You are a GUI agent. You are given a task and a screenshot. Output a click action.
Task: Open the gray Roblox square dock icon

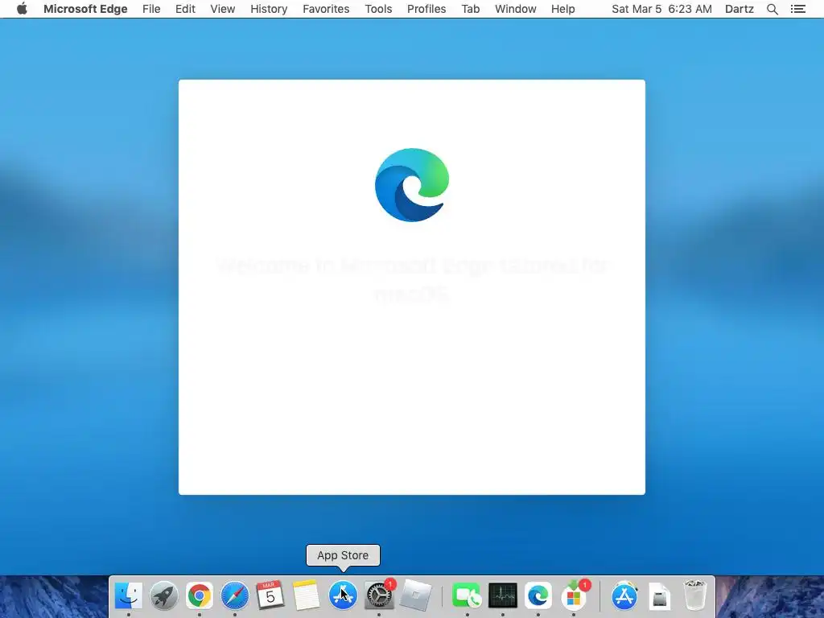(x=415, y=596)
